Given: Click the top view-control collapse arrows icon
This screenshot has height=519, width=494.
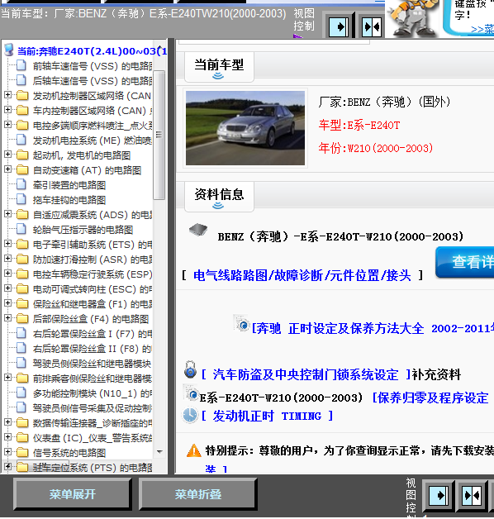Looking at the screenshot, I should click(372, 26).
